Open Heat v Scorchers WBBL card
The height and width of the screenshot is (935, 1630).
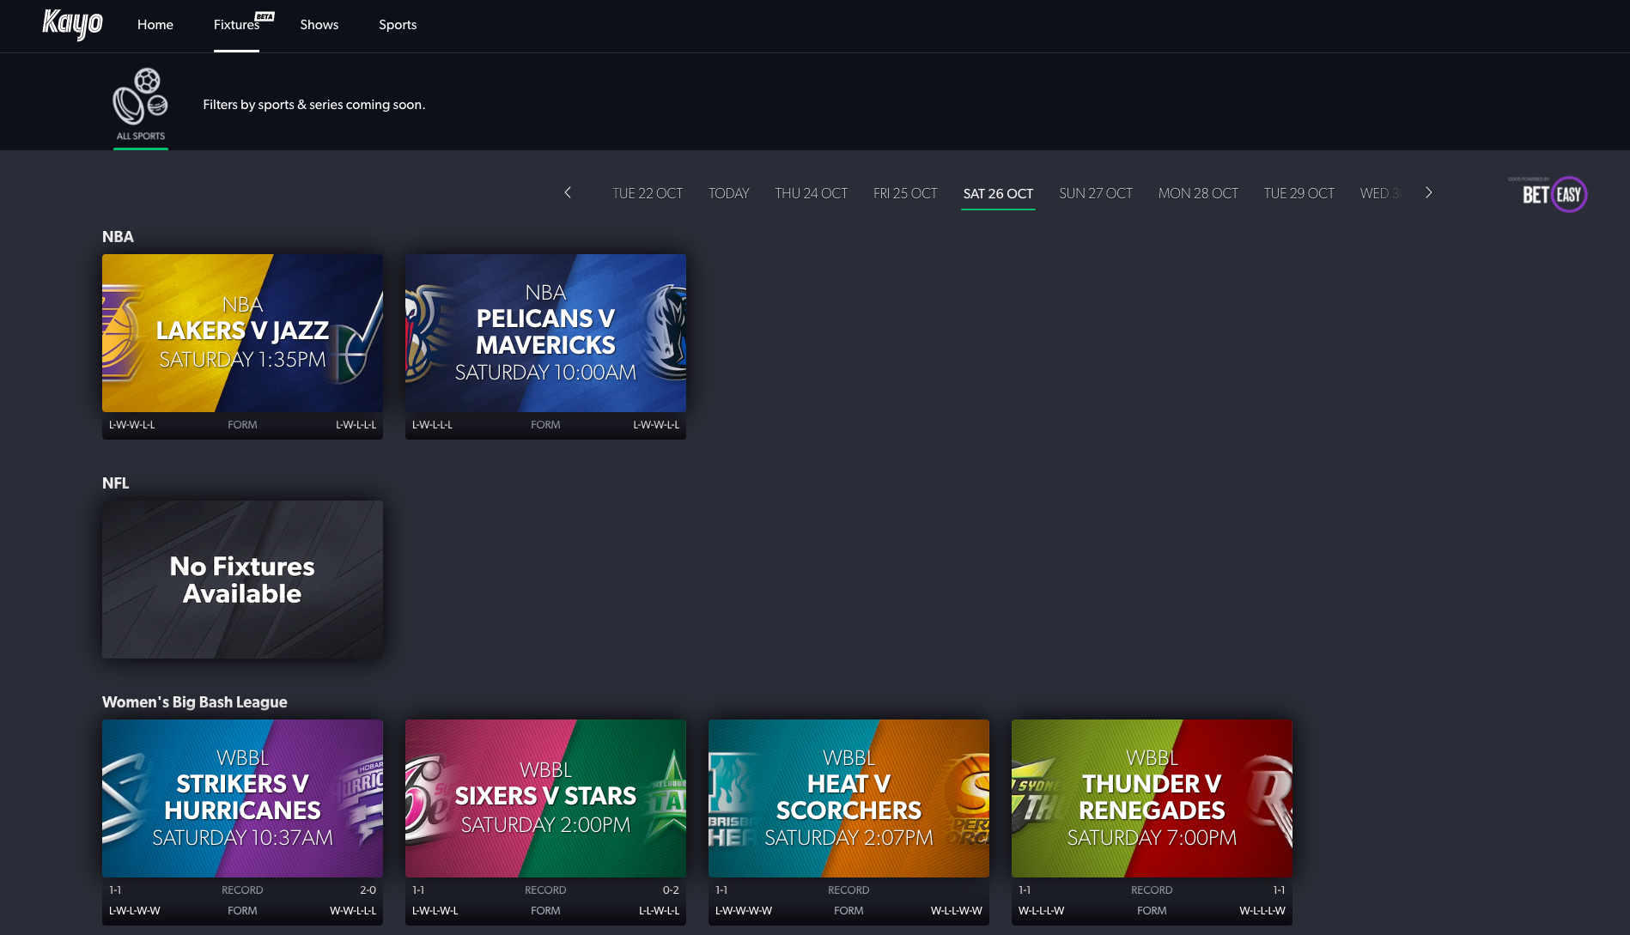tap(848, 798)
